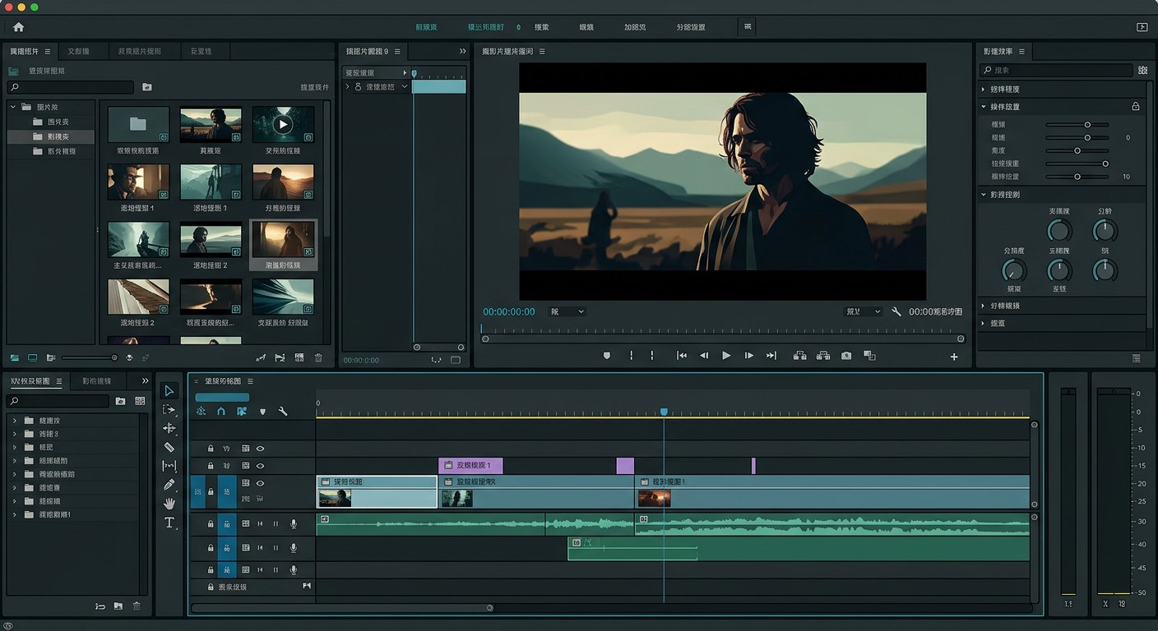This screenshot has width=1158, height=631.
Task: Switch project panel to icon view
Action: 32,358
